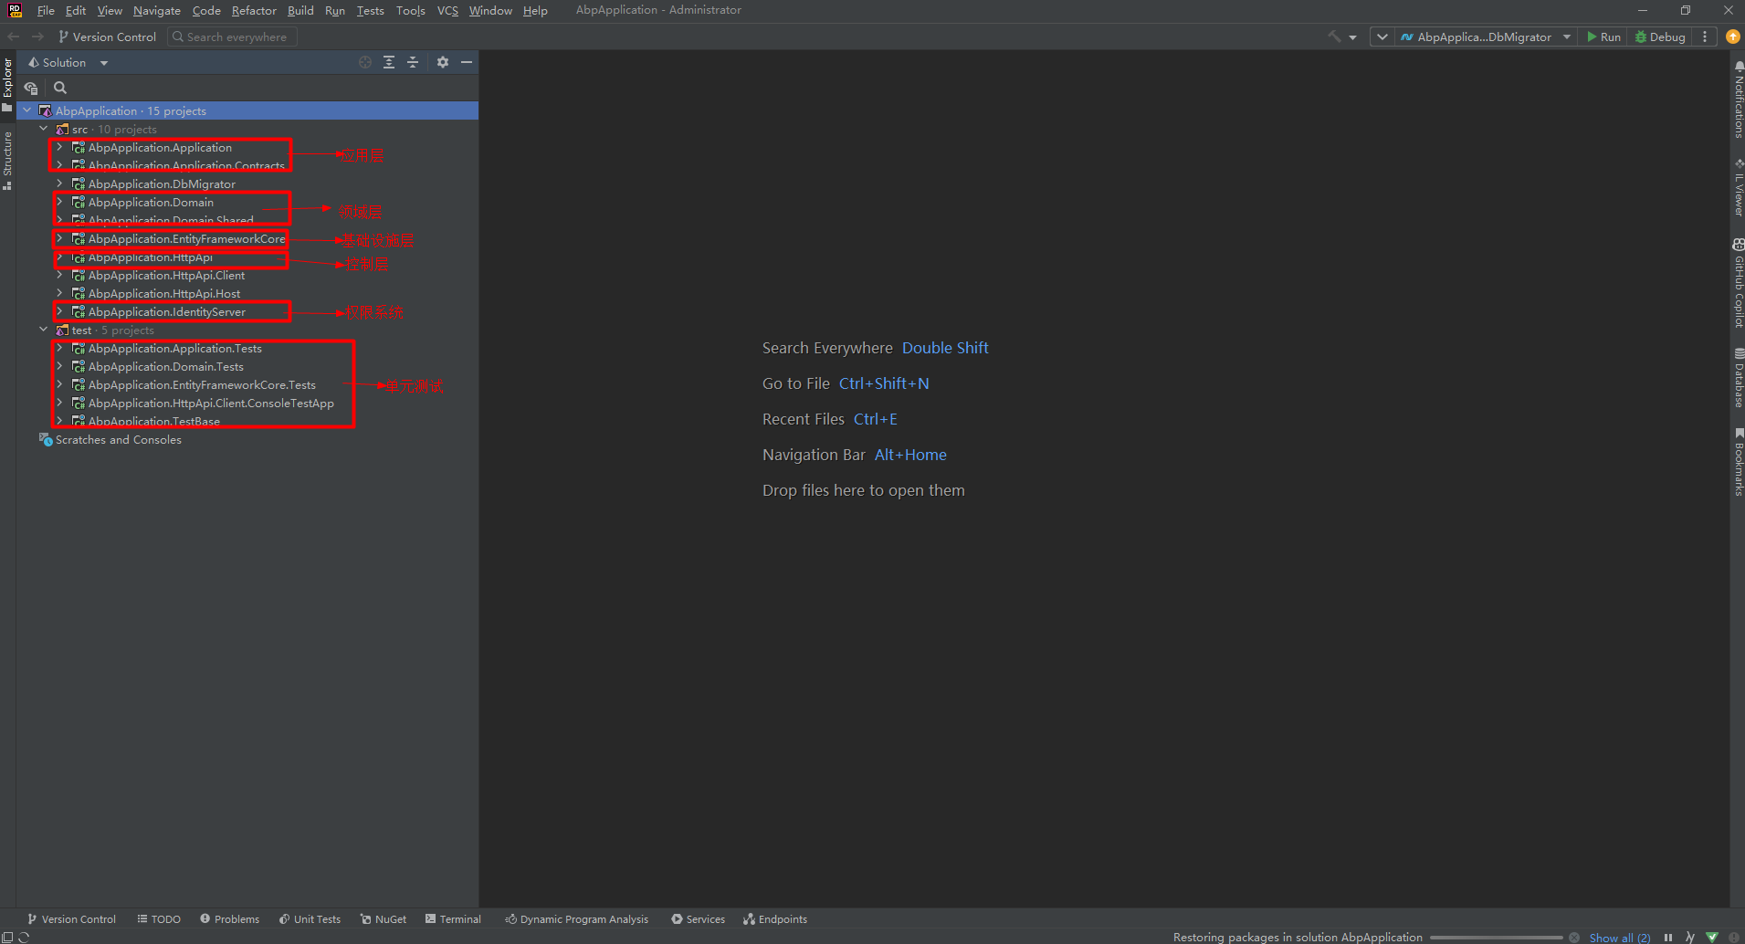The width and height of the screenshot is (1745, 944).
Task: Collapse the AbpApplication solution root node
Action: click(x=26, y=110)
